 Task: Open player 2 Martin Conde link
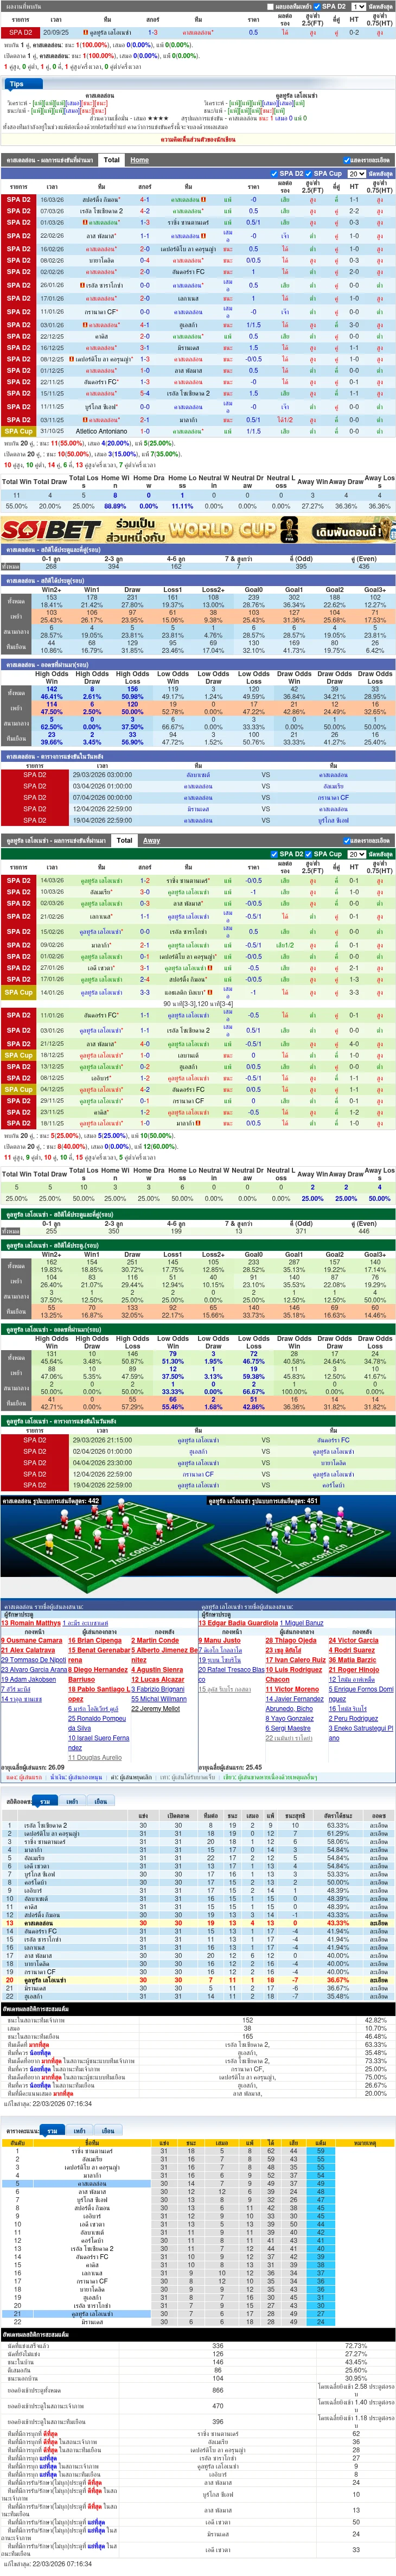(x=155, y=1640)
